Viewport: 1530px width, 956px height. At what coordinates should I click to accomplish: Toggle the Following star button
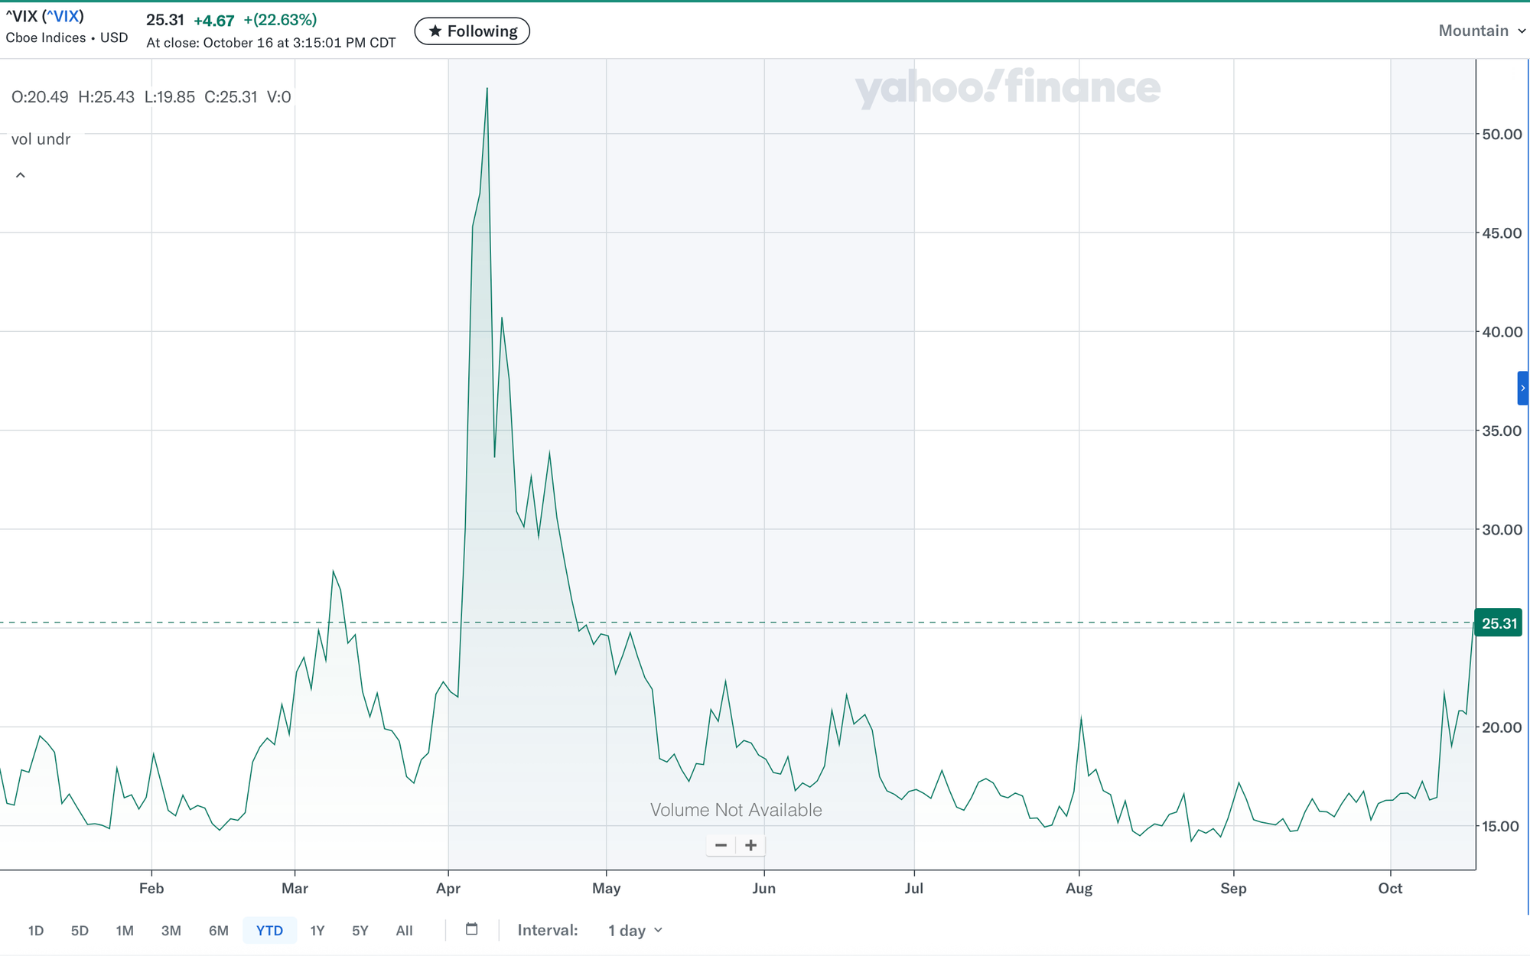[472, 31]
